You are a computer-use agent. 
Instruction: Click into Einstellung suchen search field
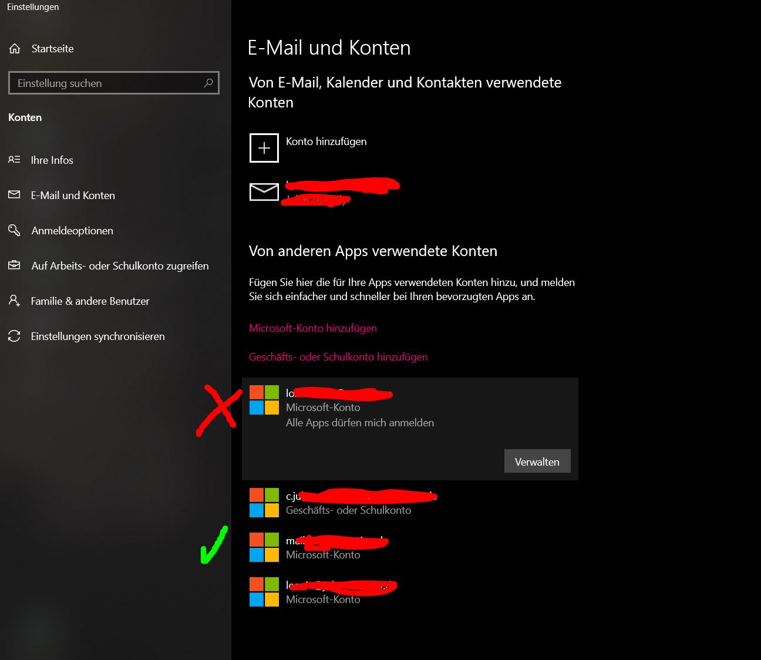click(x=114, y=83)
